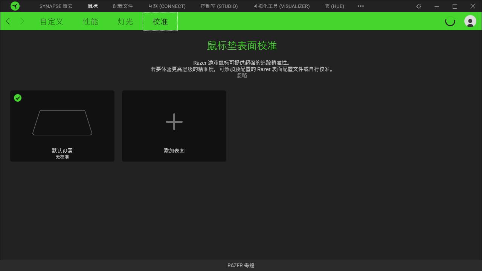Image resolution: width=482 pixels, height=271 pixels.
Task: Select the 默认设置 surface profile
Action: 62,126
